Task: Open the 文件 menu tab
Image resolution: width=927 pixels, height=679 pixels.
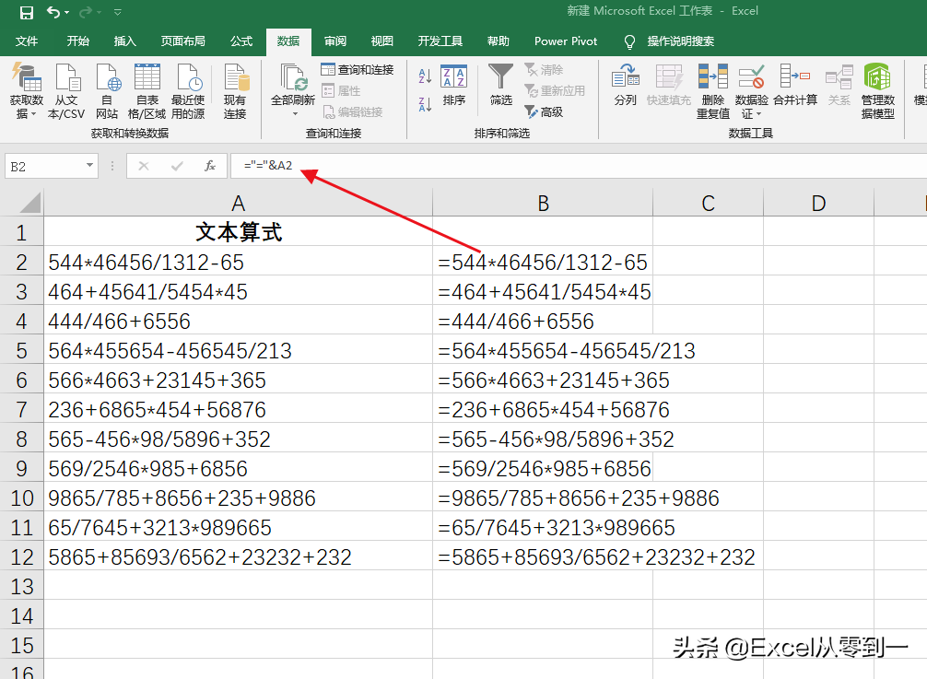Action: click(x=27, y=41)
